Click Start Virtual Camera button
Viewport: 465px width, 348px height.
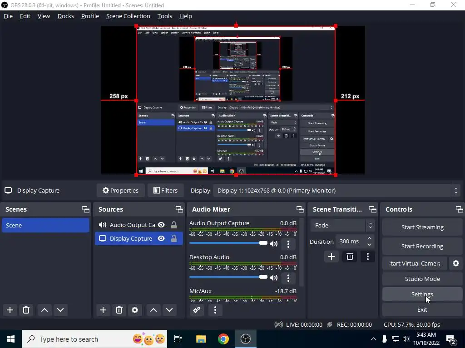click(415, 263)
